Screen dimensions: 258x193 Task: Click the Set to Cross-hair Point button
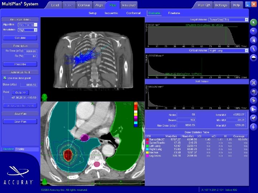tap(20, 105)
